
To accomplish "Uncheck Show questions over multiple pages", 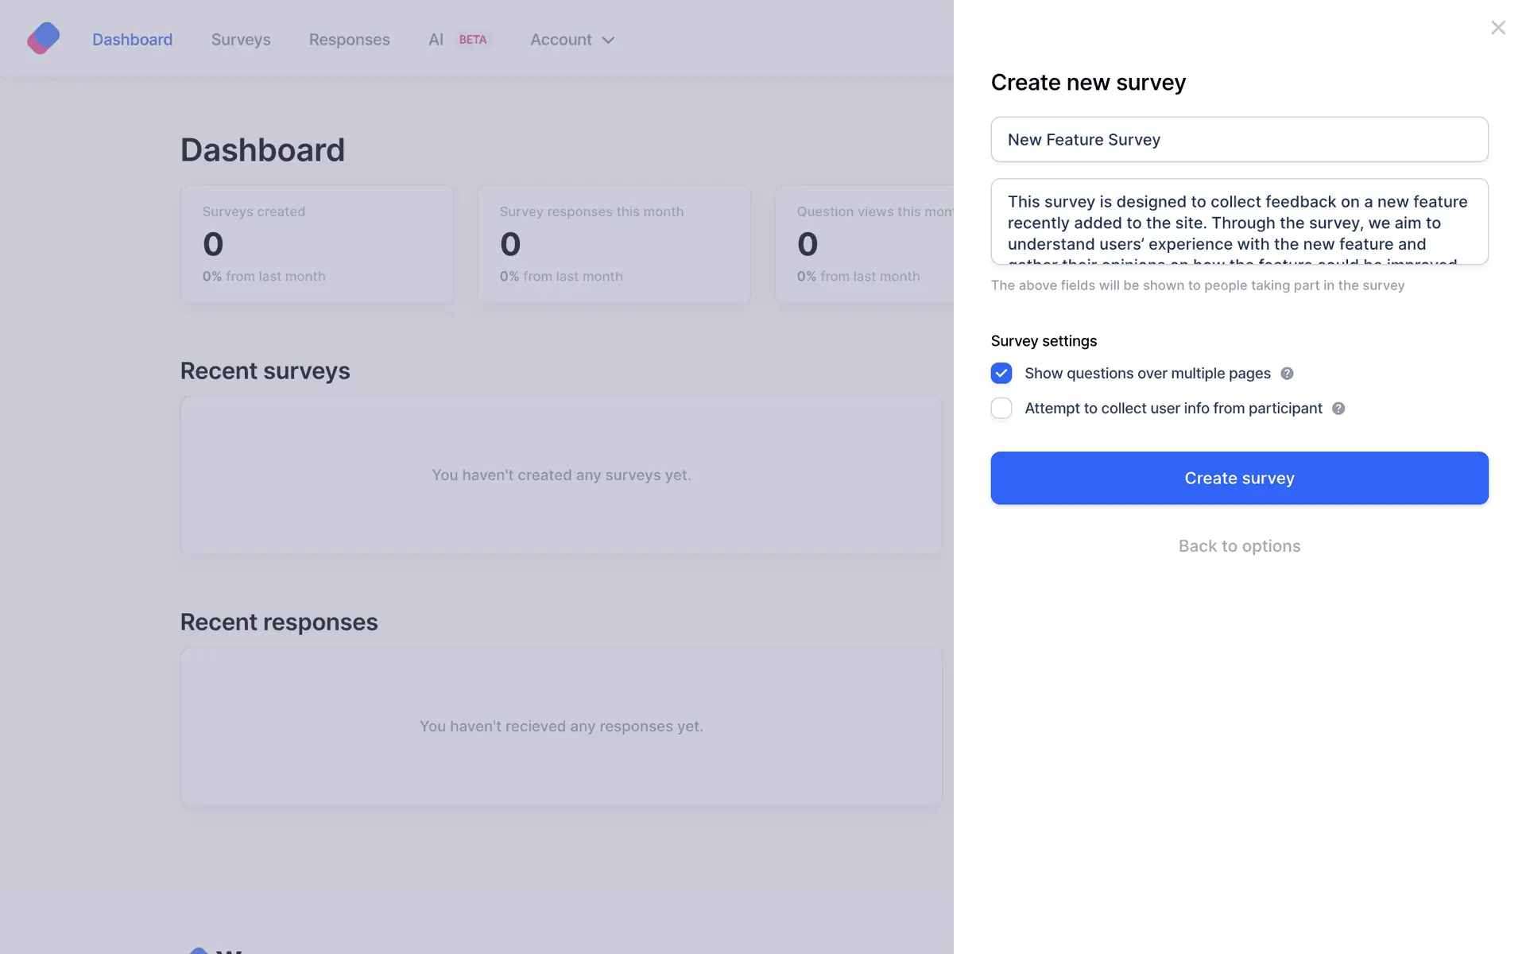I will click(x=1001, y=374).
